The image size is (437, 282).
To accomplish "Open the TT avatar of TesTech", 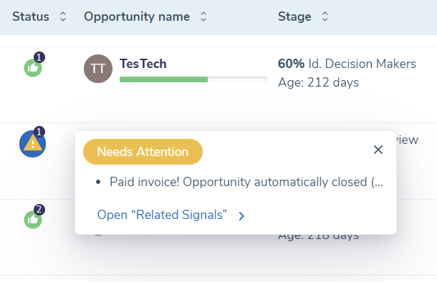I will [x=98, y=69].
